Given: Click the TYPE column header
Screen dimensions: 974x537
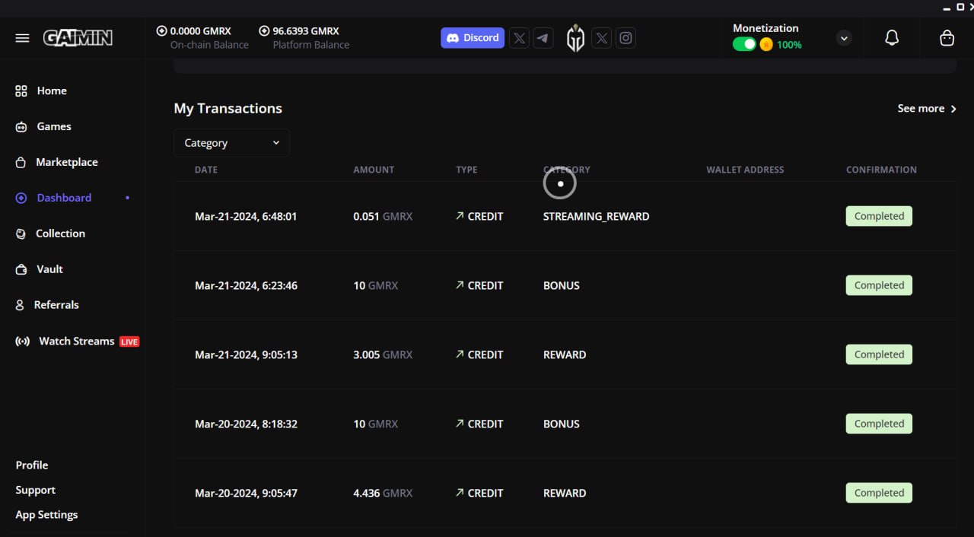Looking at the screenshot, I should click(x=466, y=170).
